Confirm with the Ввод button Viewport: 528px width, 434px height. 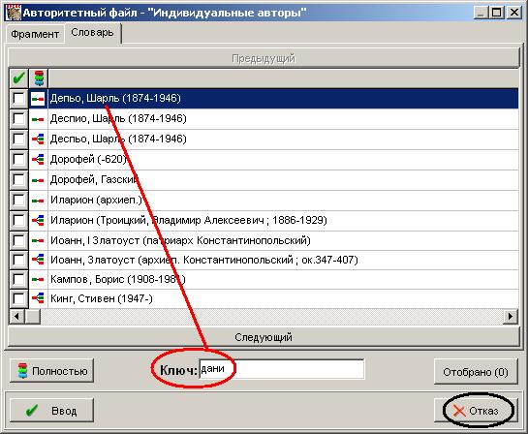pos(51,411)
